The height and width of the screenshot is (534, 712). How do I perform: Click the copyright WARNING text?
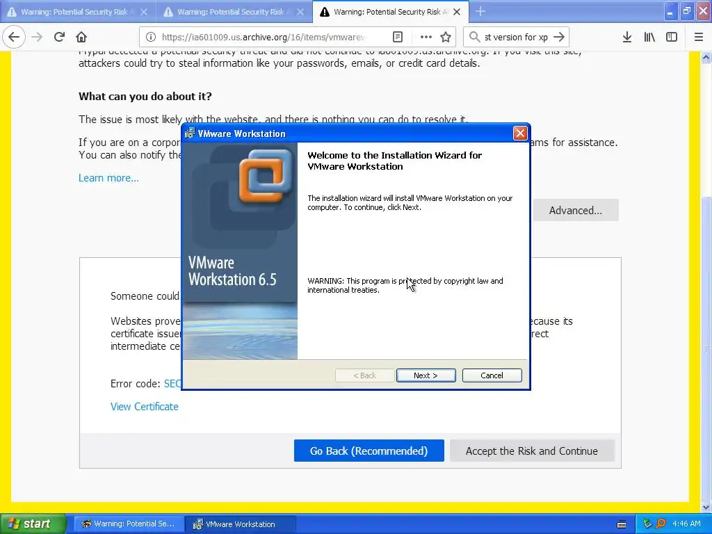coord(405,285)
